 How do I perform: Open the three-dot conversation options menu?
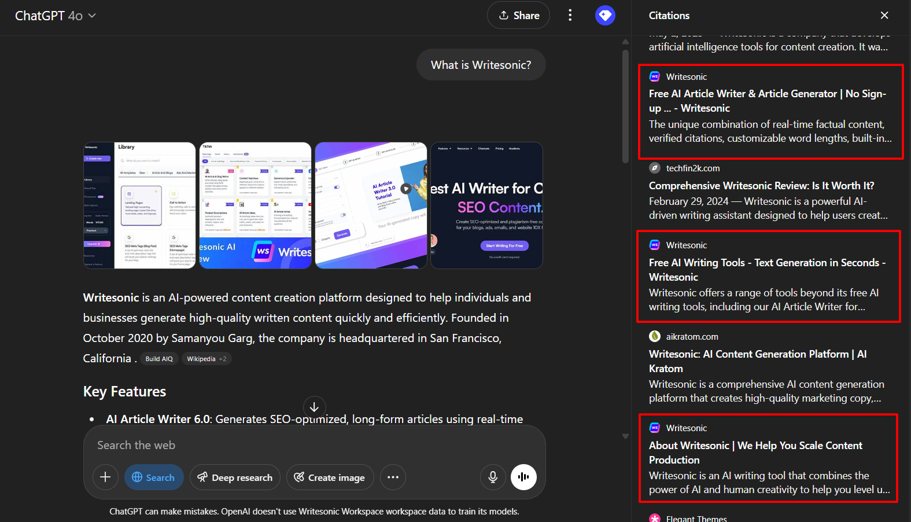570,16
